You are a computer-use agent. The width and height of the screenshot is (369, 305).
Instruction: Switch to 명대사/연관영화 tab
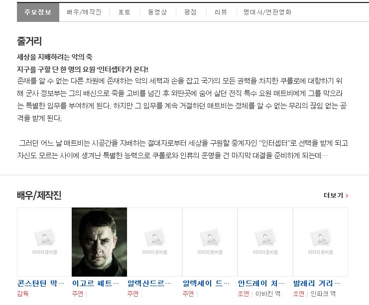267,12
